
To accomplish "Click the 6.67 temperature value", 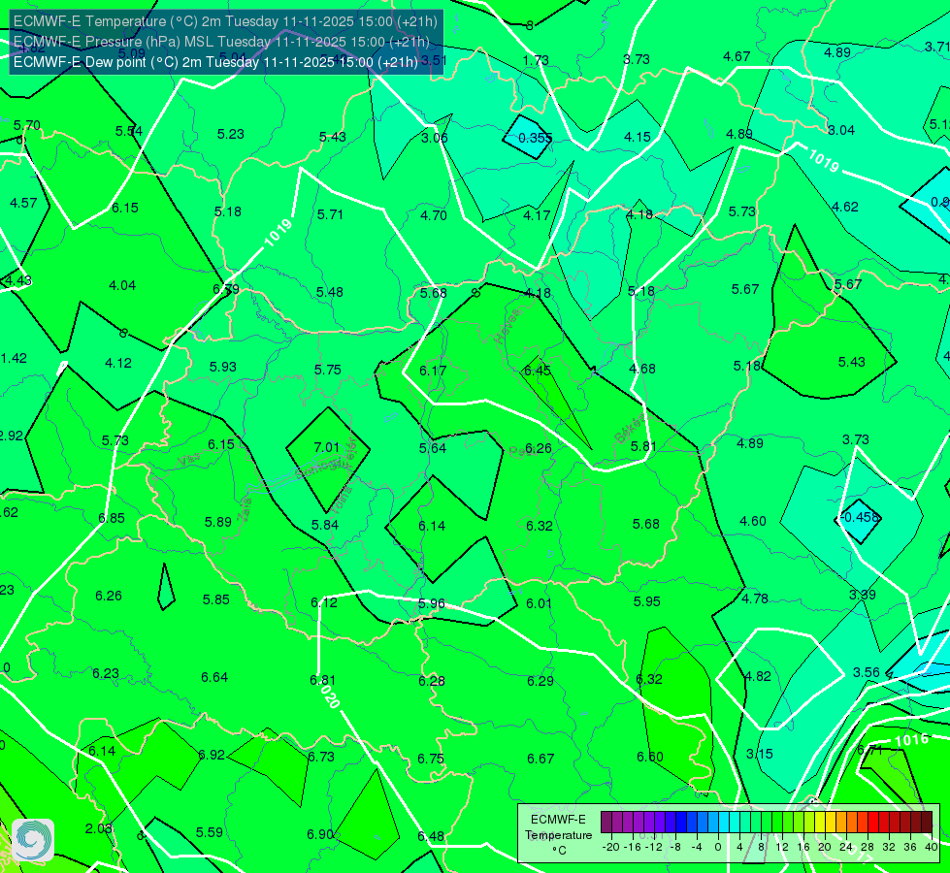I will point(541,759).
